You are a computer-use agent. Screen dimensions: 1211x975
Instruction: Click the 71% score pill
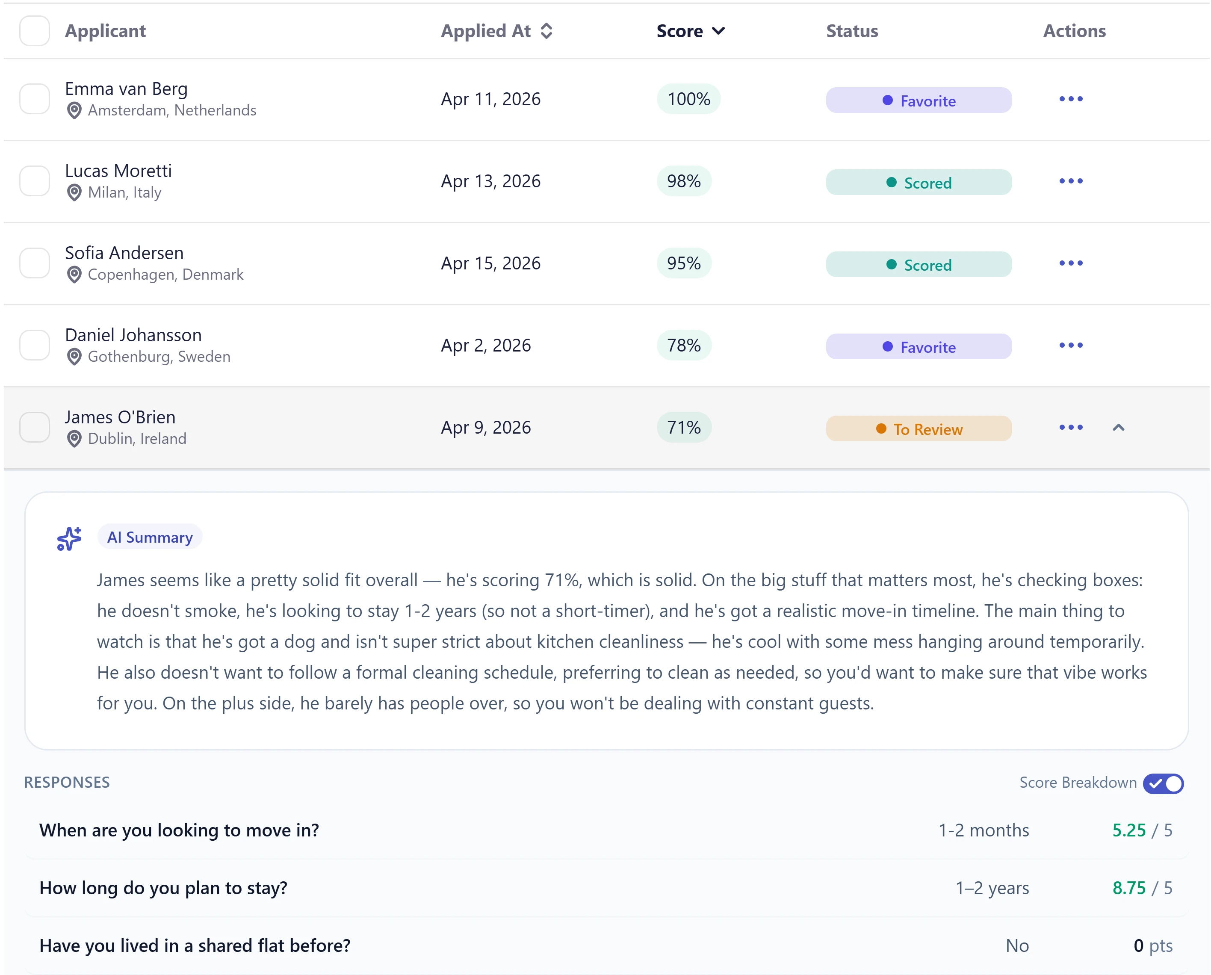click(x=684, y=427)
